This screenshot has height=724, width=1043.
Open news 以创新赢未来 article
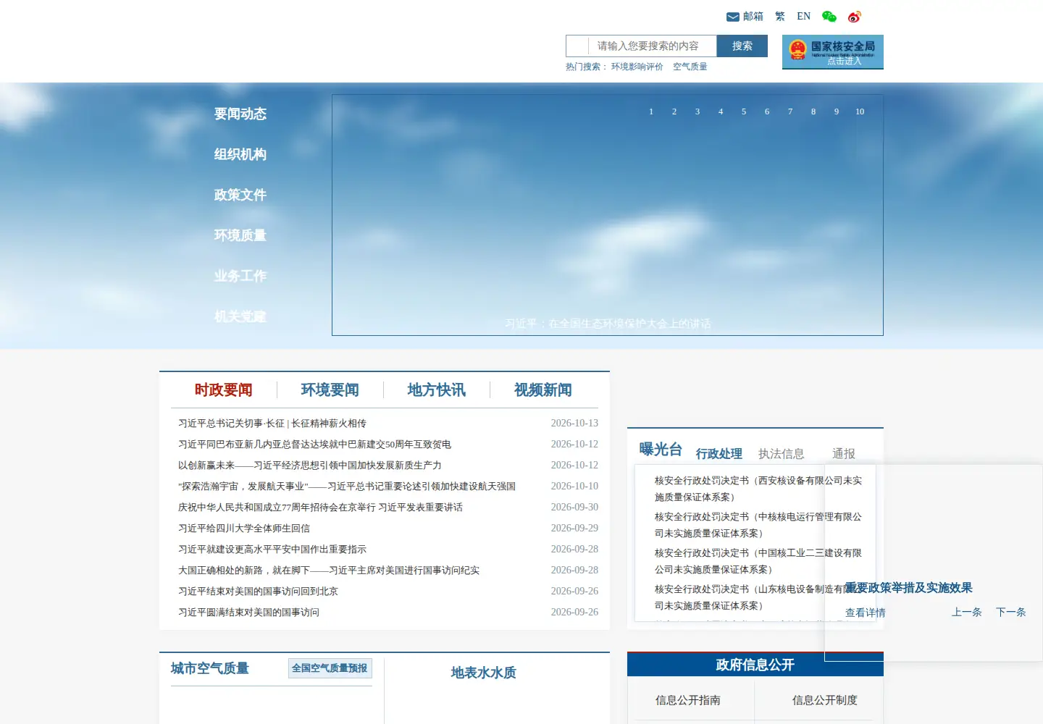pyautogui.click(x=310, y=466)
